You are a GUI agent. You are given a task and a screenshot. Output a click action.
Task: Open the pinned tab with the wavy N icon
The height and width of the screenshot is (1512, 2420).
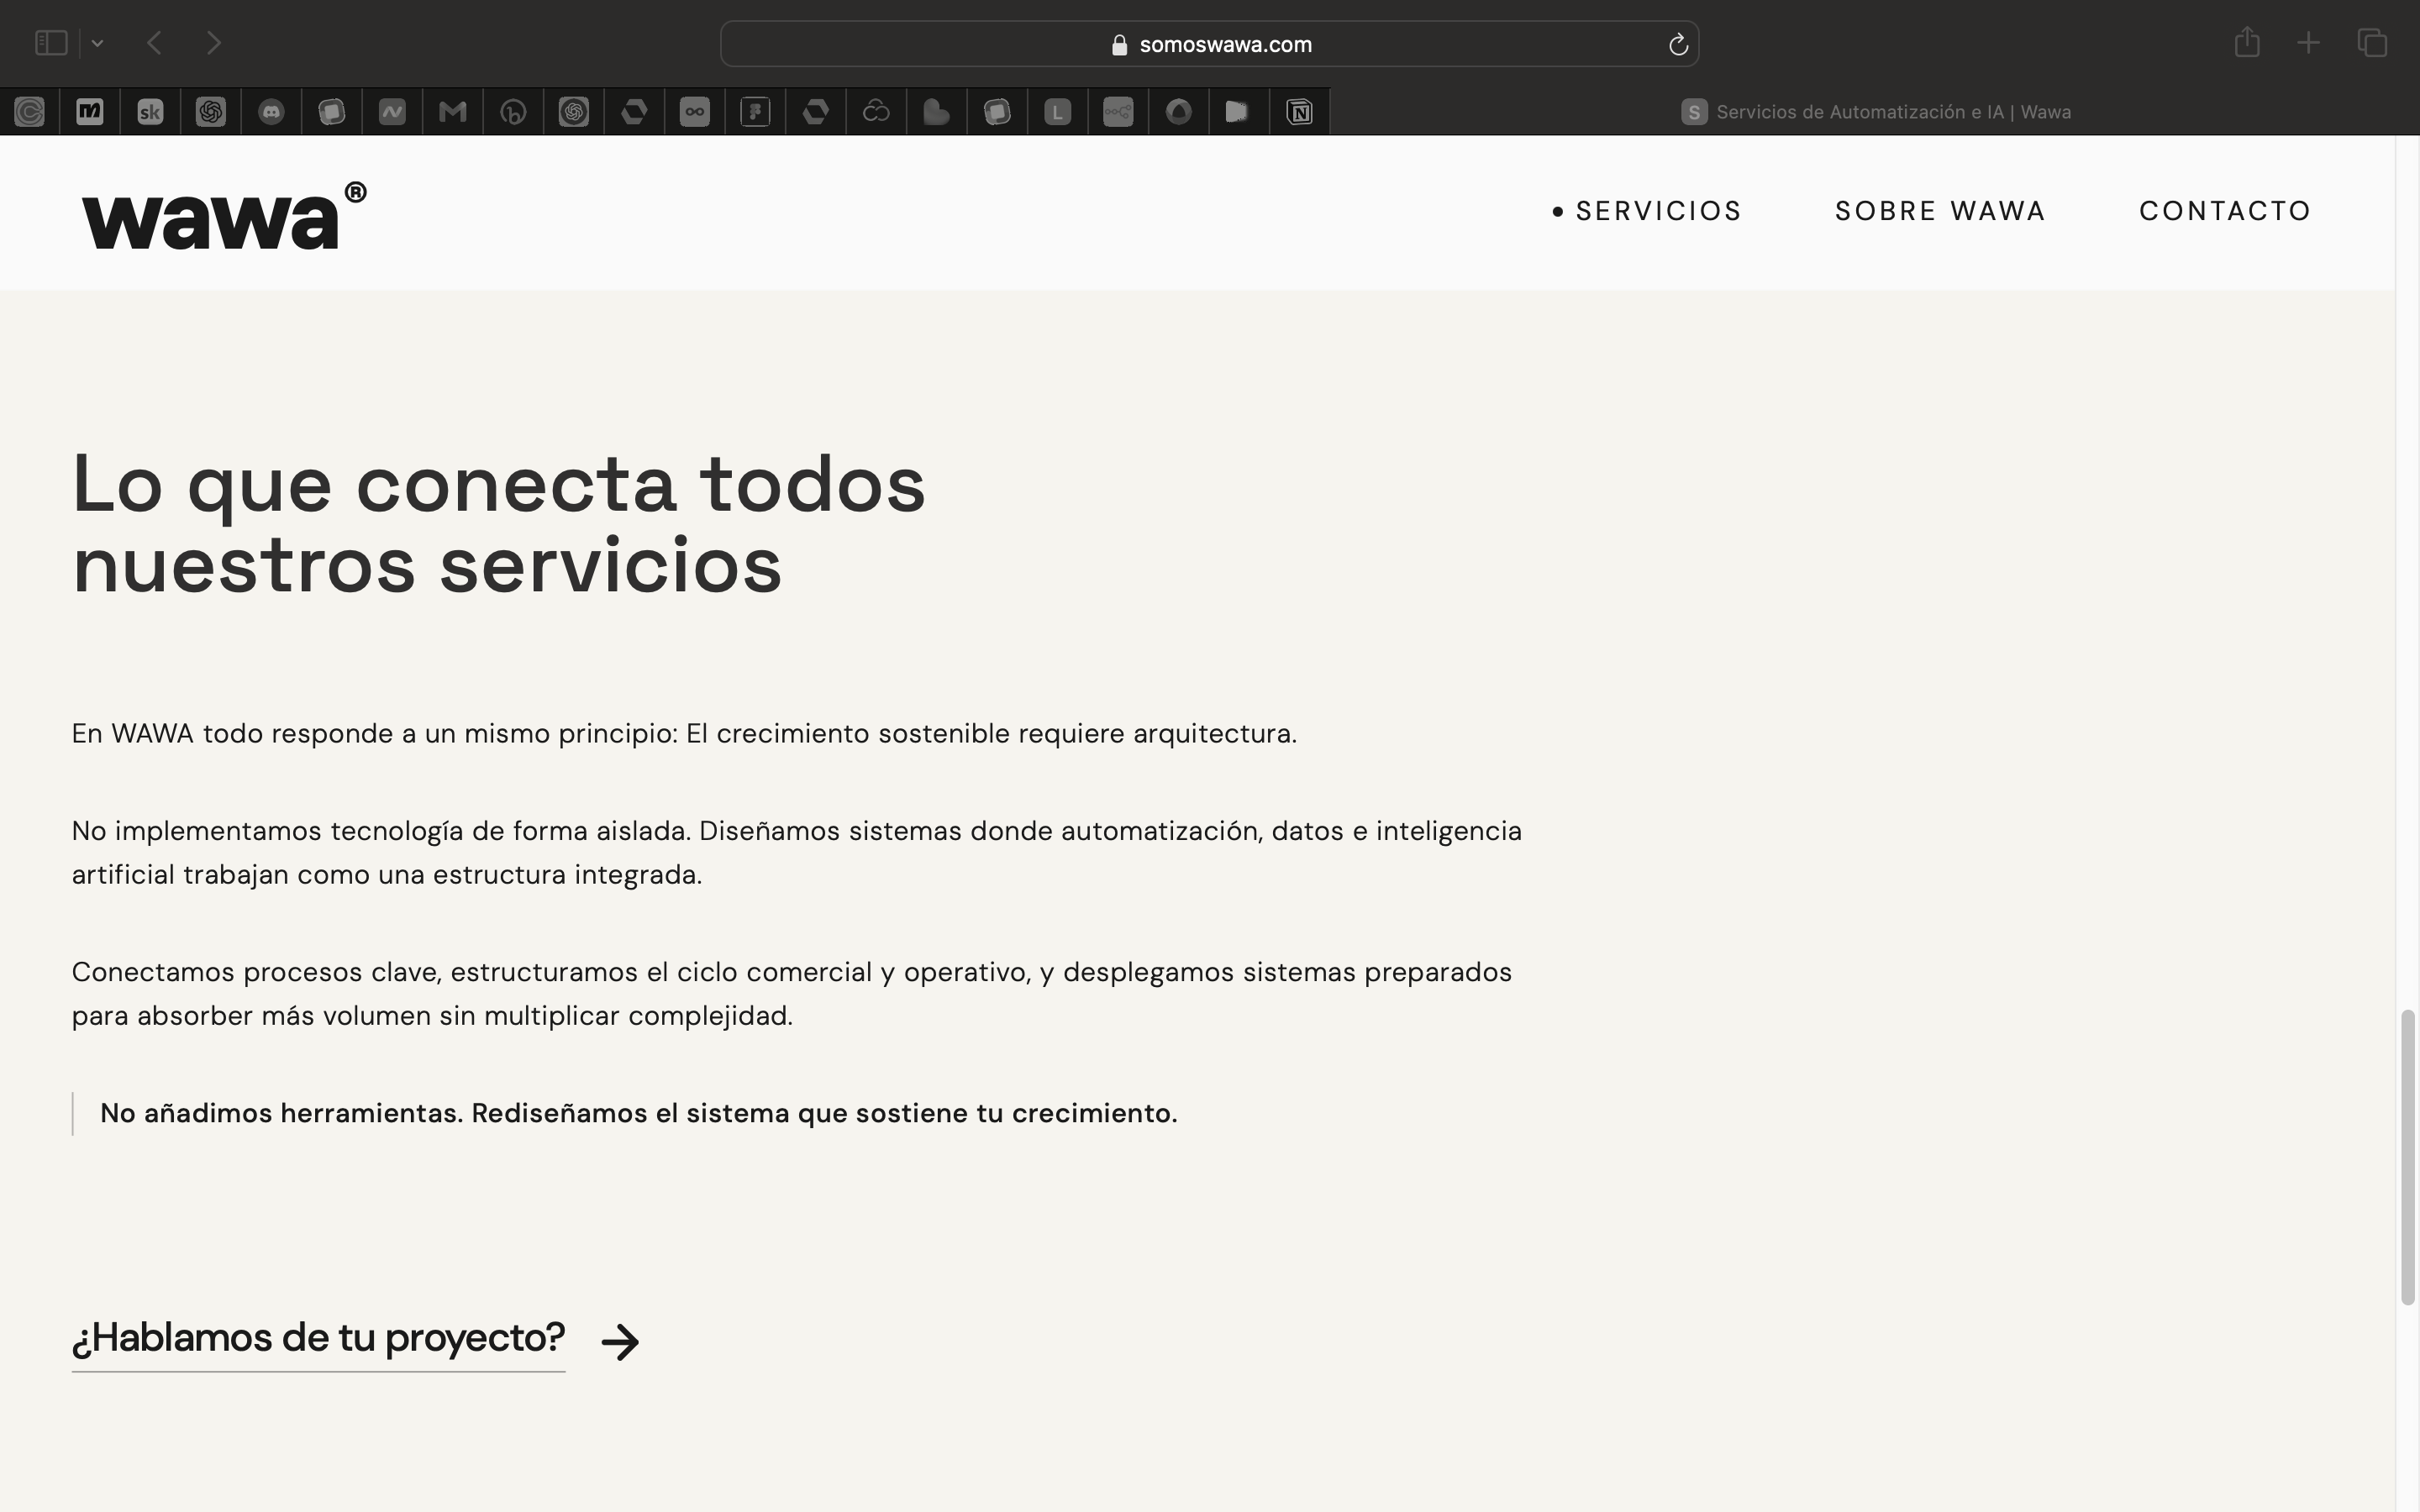pyautogui.click(x=392, y=112)
